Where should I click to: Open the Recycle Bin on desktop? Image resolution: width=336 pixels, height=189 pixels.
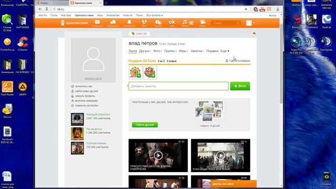click(x=327, y=178)
